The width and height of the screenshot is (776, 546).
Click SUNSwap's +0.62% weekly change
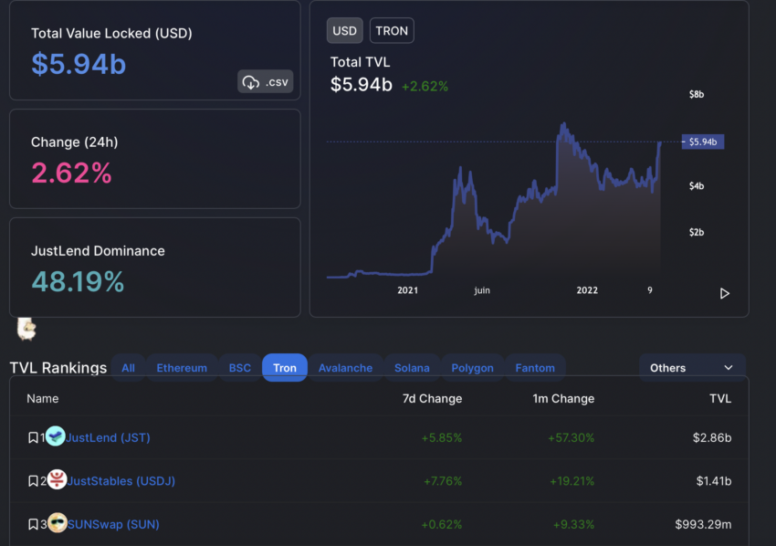point(442,524)
